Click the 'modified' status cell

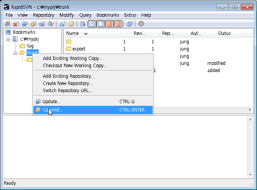point(216,63)
